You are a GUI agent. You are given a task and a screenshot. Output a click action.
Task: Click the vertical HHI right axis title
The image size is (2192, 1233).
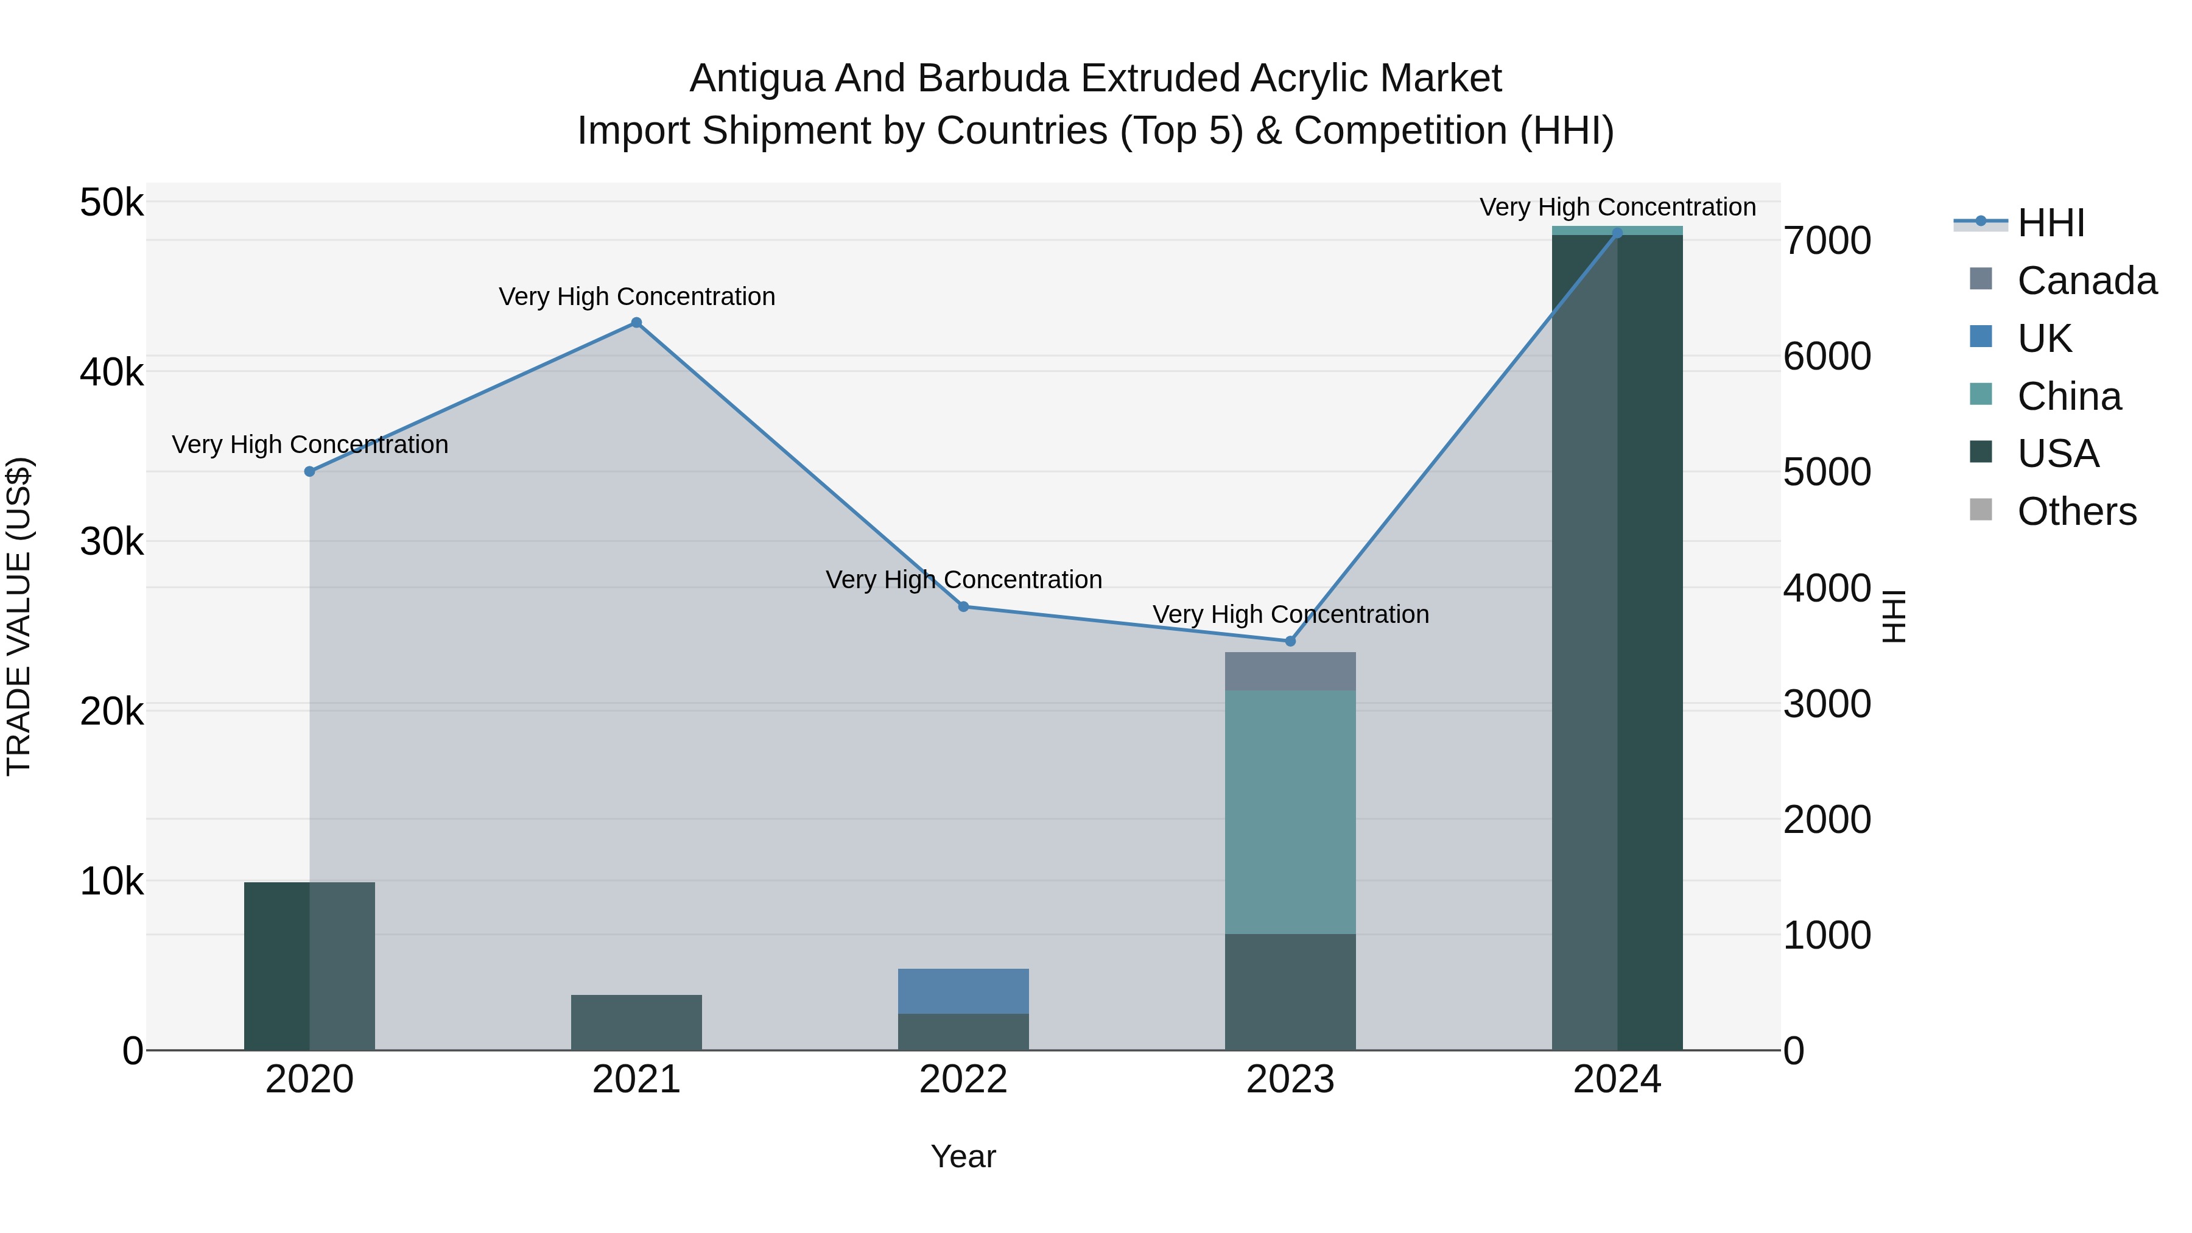click(x=1894, y=616)
